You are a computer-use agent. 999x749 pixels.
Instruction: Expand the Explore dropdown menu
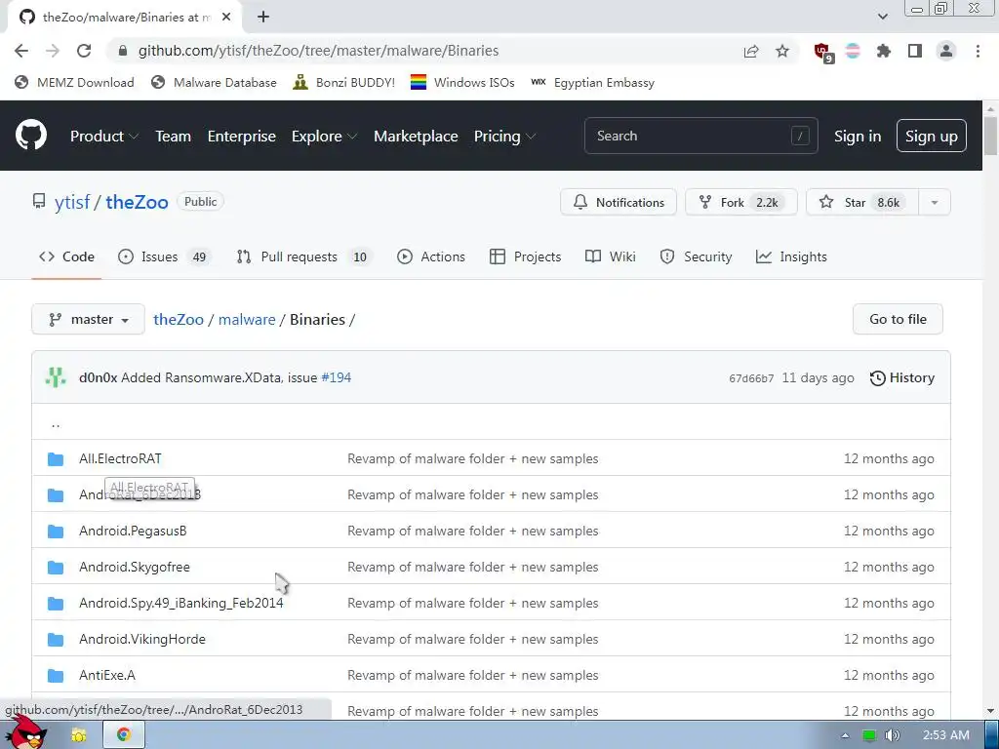click(324, 136)
